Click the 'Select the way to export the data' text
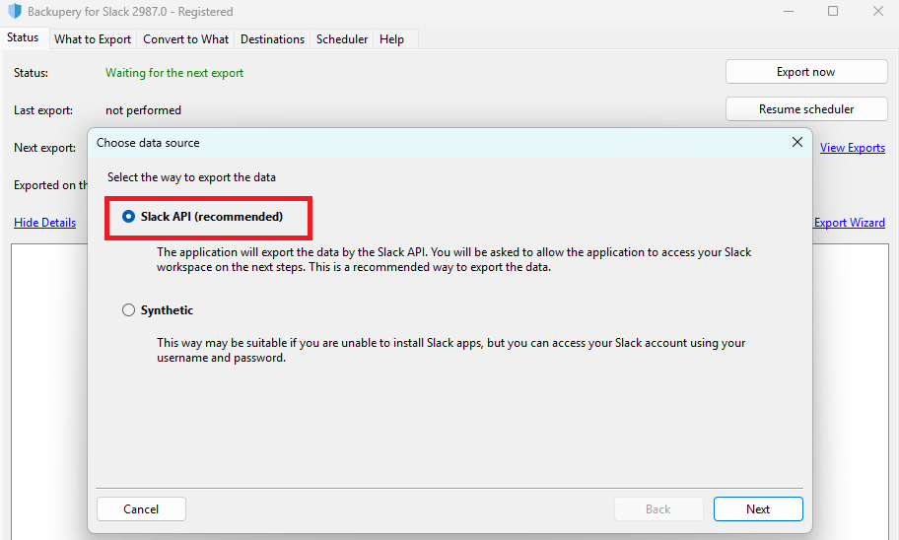This screenshot has width=899, height=540. tap(191, 177)
